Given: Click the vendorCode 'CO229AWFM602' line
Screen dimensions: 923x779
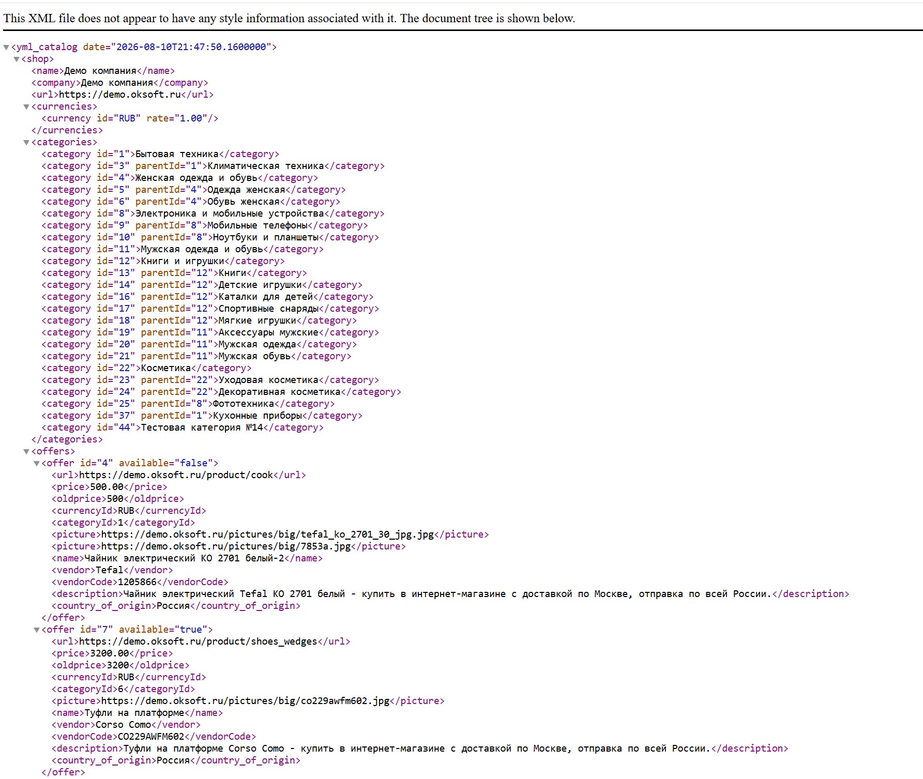Looking at the screenshot, I should click(154, 737).
